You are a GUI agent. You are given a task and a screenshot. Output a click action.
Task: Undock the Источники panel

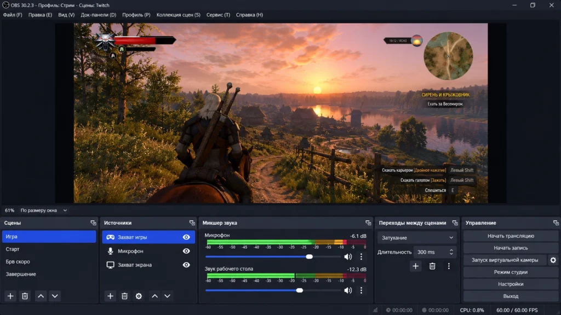pos(192,223)
